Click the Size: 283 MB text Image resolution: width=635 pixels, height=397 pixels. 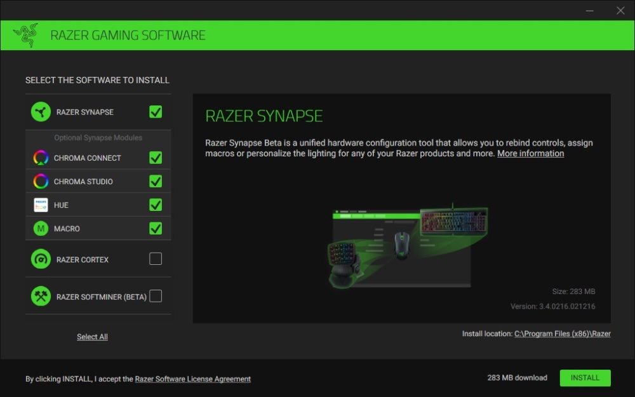(573, 292)
